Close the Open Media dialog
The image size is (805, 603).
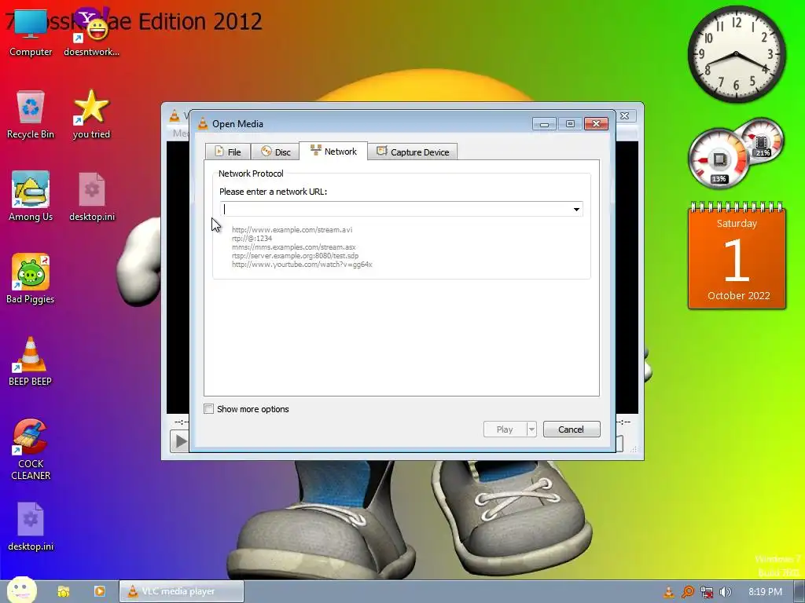(596, 123)
